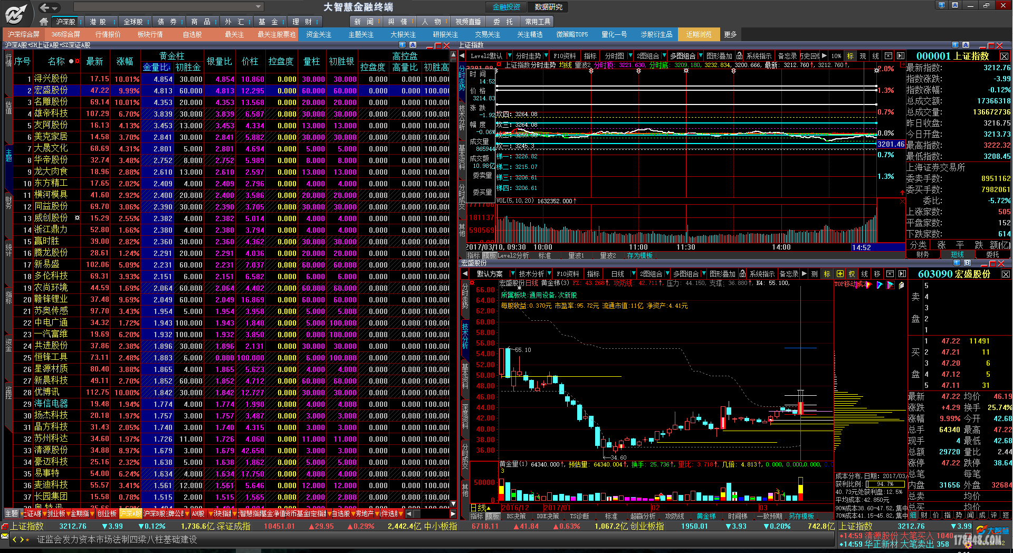1013x553 pixels.
Task: Open the 分时走势 dropdown arrow
Action: click(x=546, y=55)
